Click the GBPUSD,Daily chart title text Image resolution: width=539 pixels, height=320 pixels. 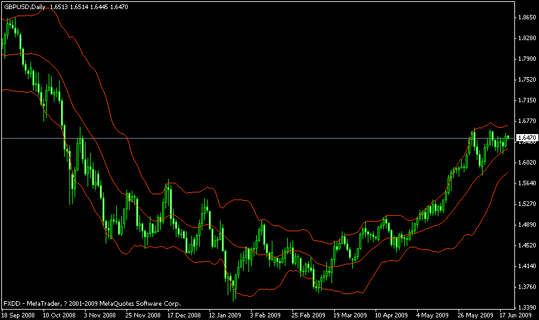tap(25, 7)
